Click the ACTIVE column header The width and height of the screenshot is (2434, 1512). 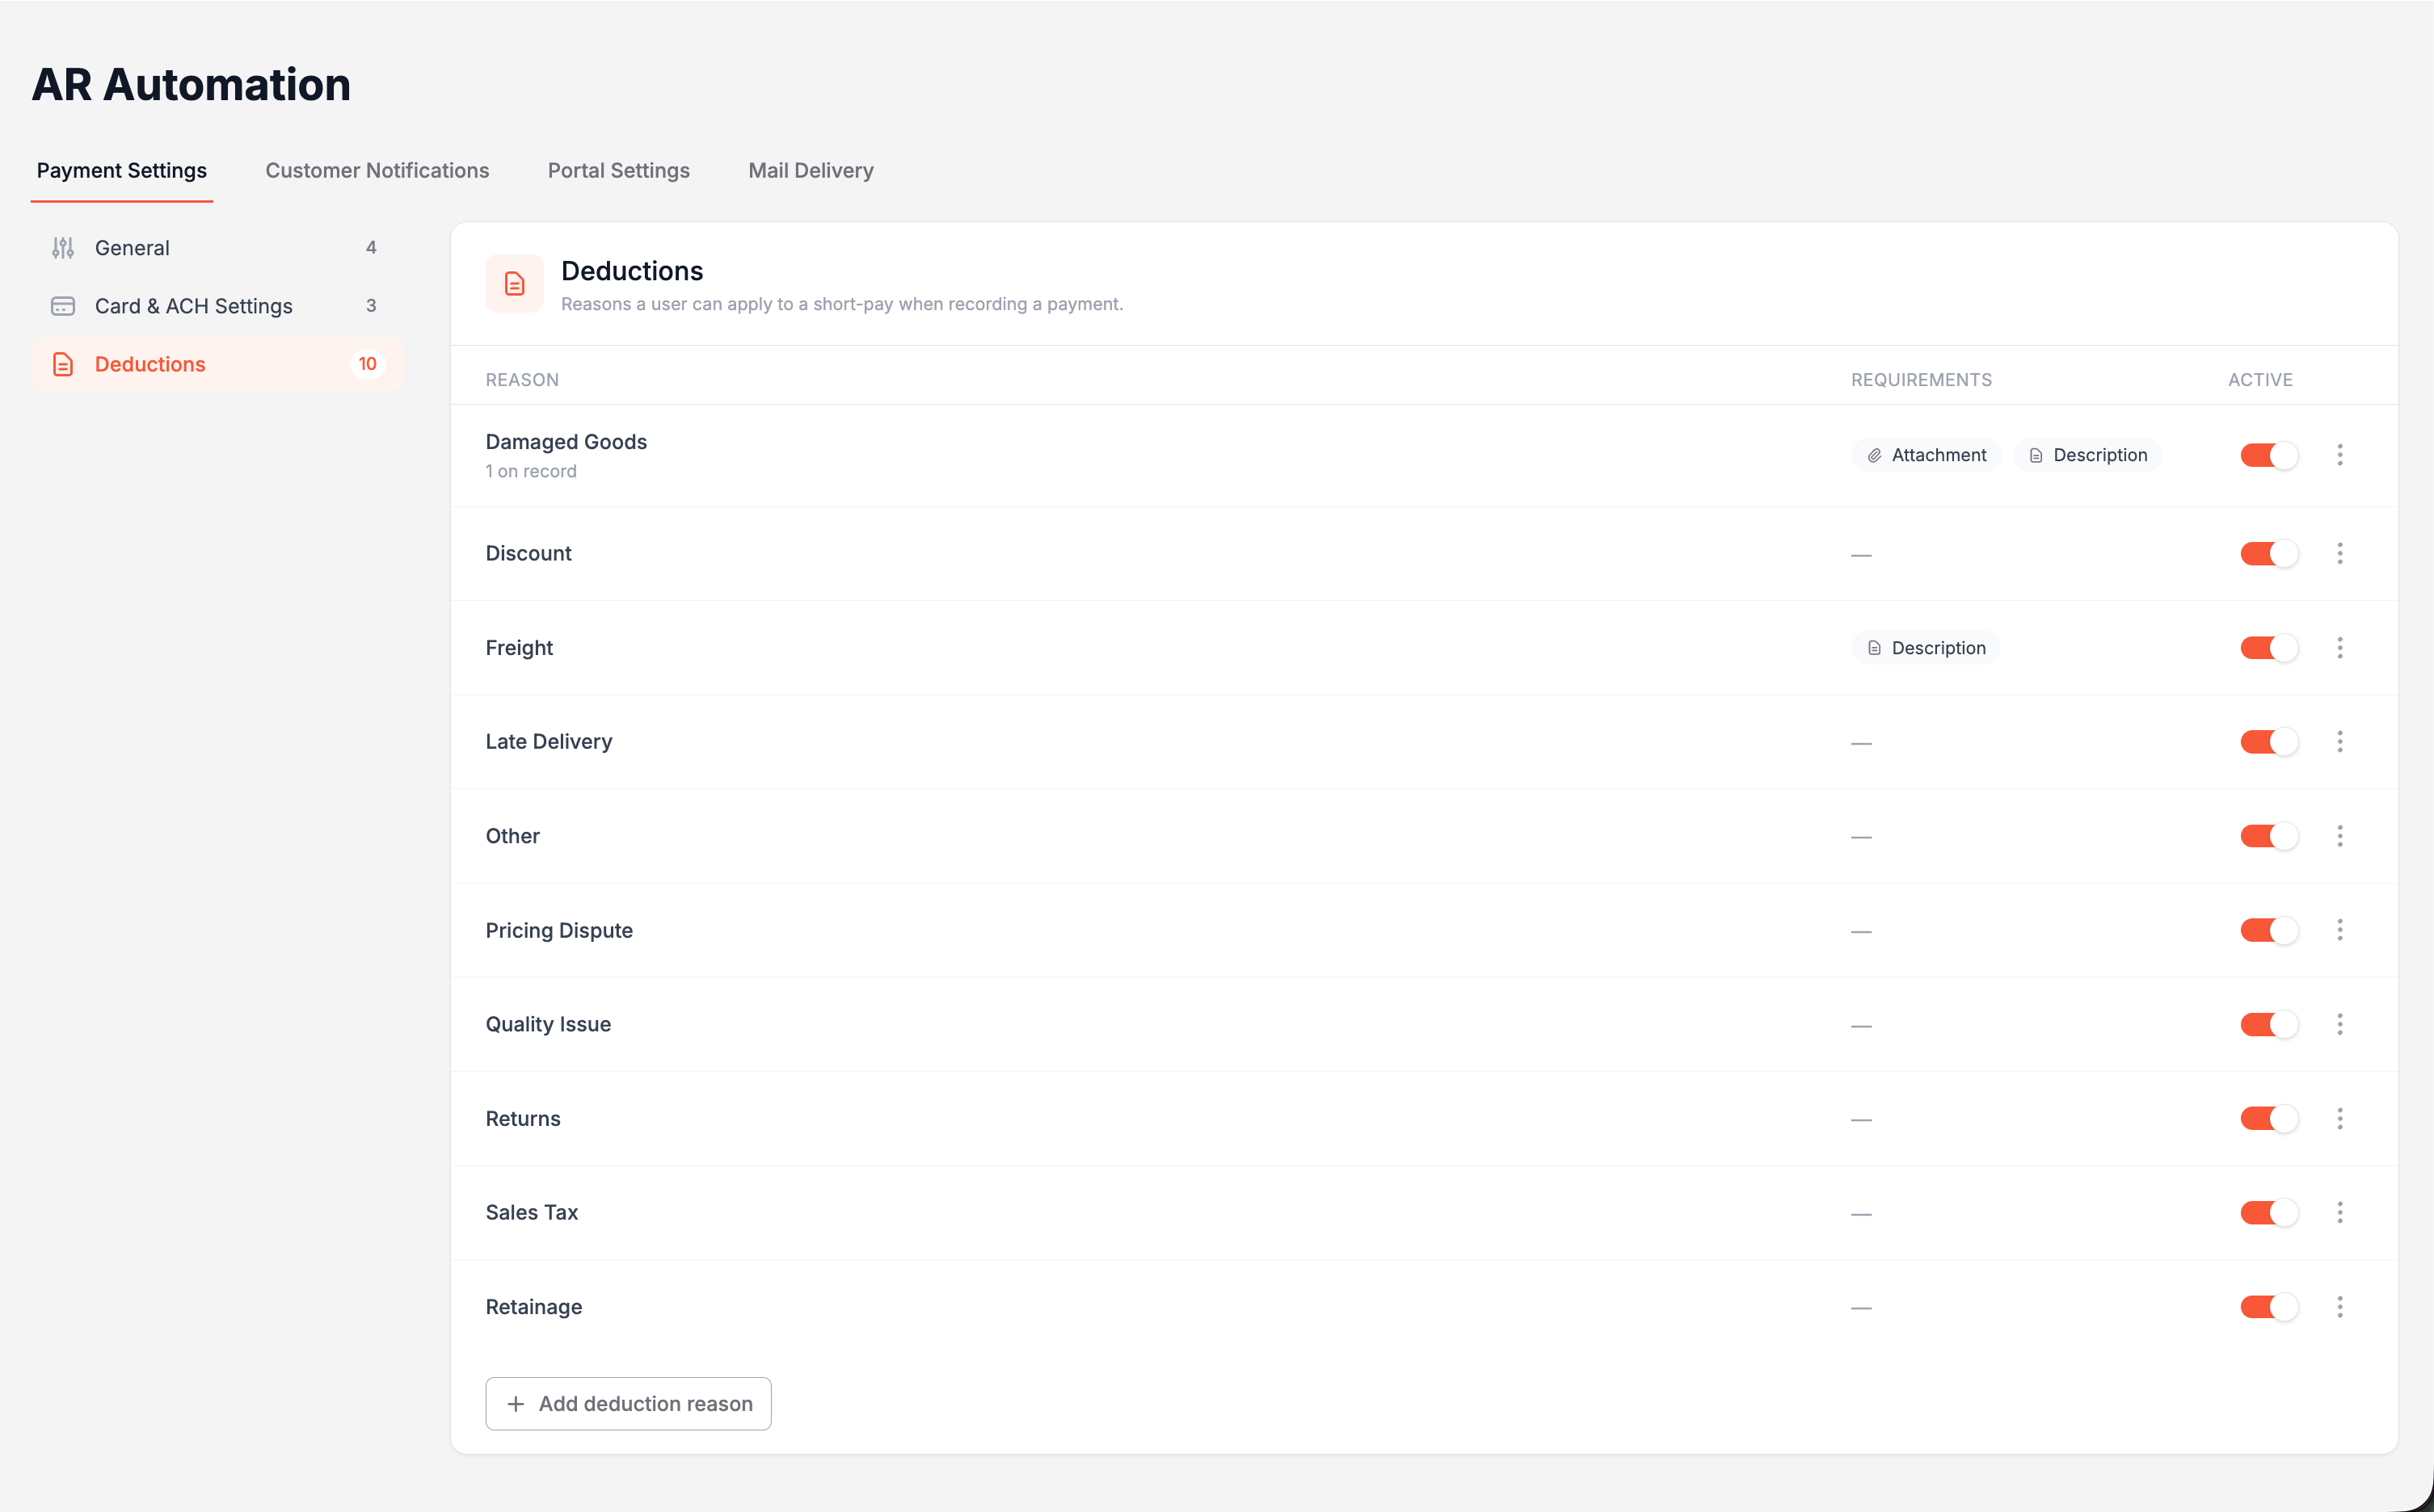click(x=2260, y=380)
